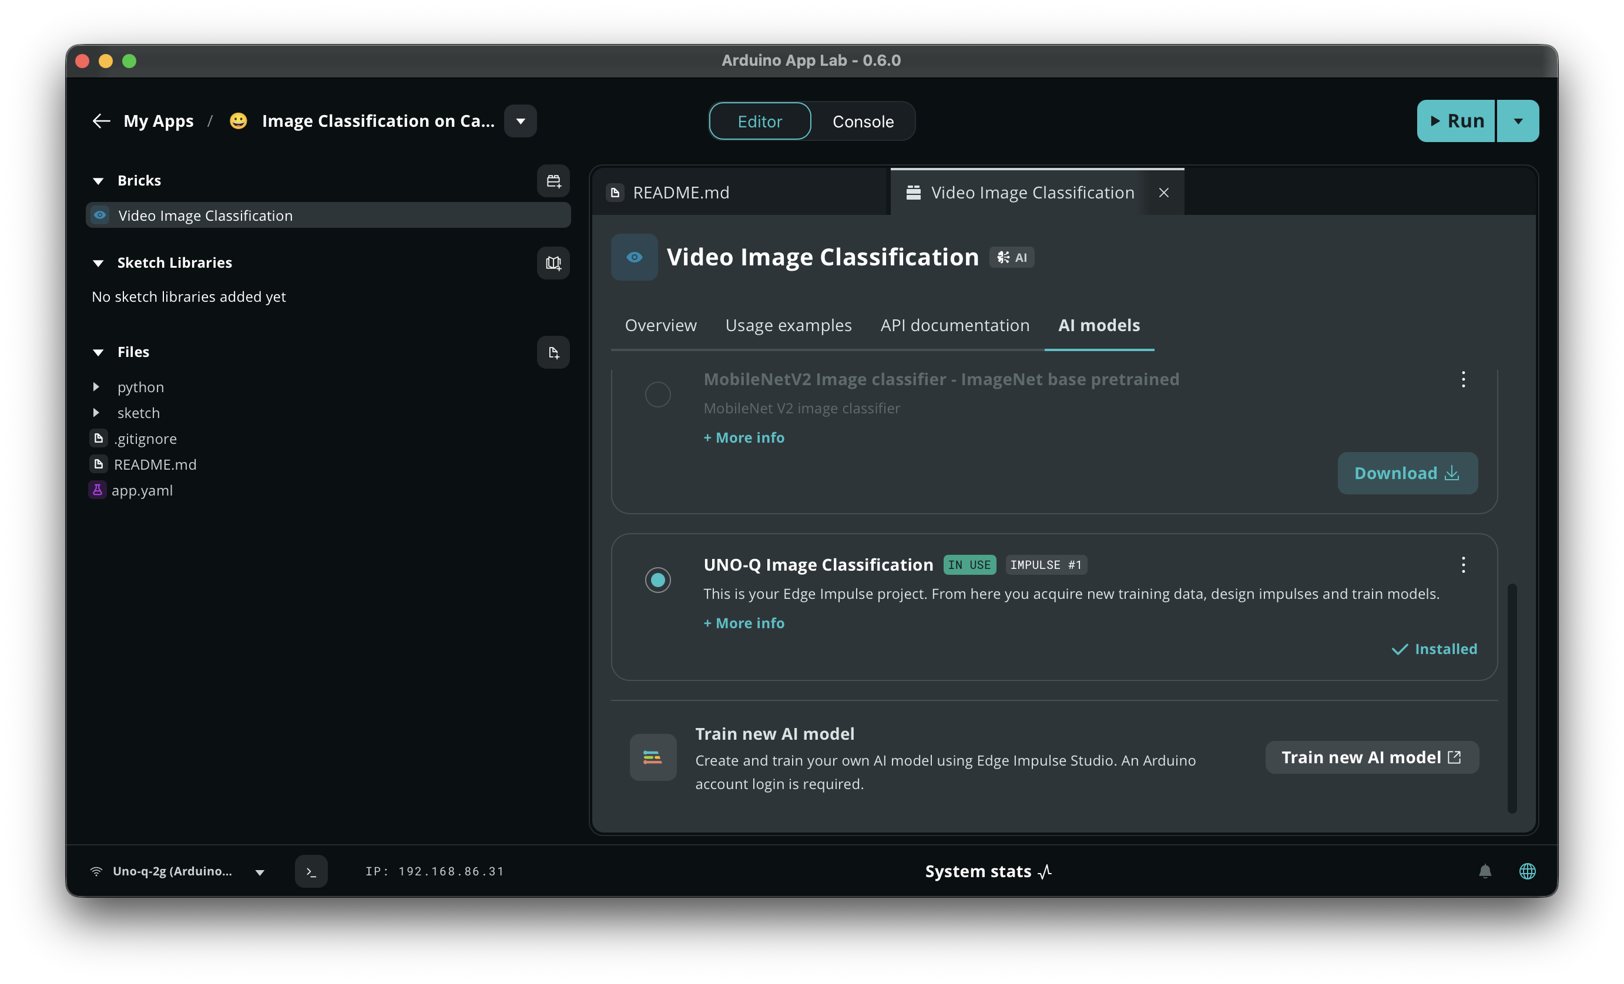The image size is (1624, 984).
Task: Select the UNO-Q Image Classification radio button
Action: [658, 580]
